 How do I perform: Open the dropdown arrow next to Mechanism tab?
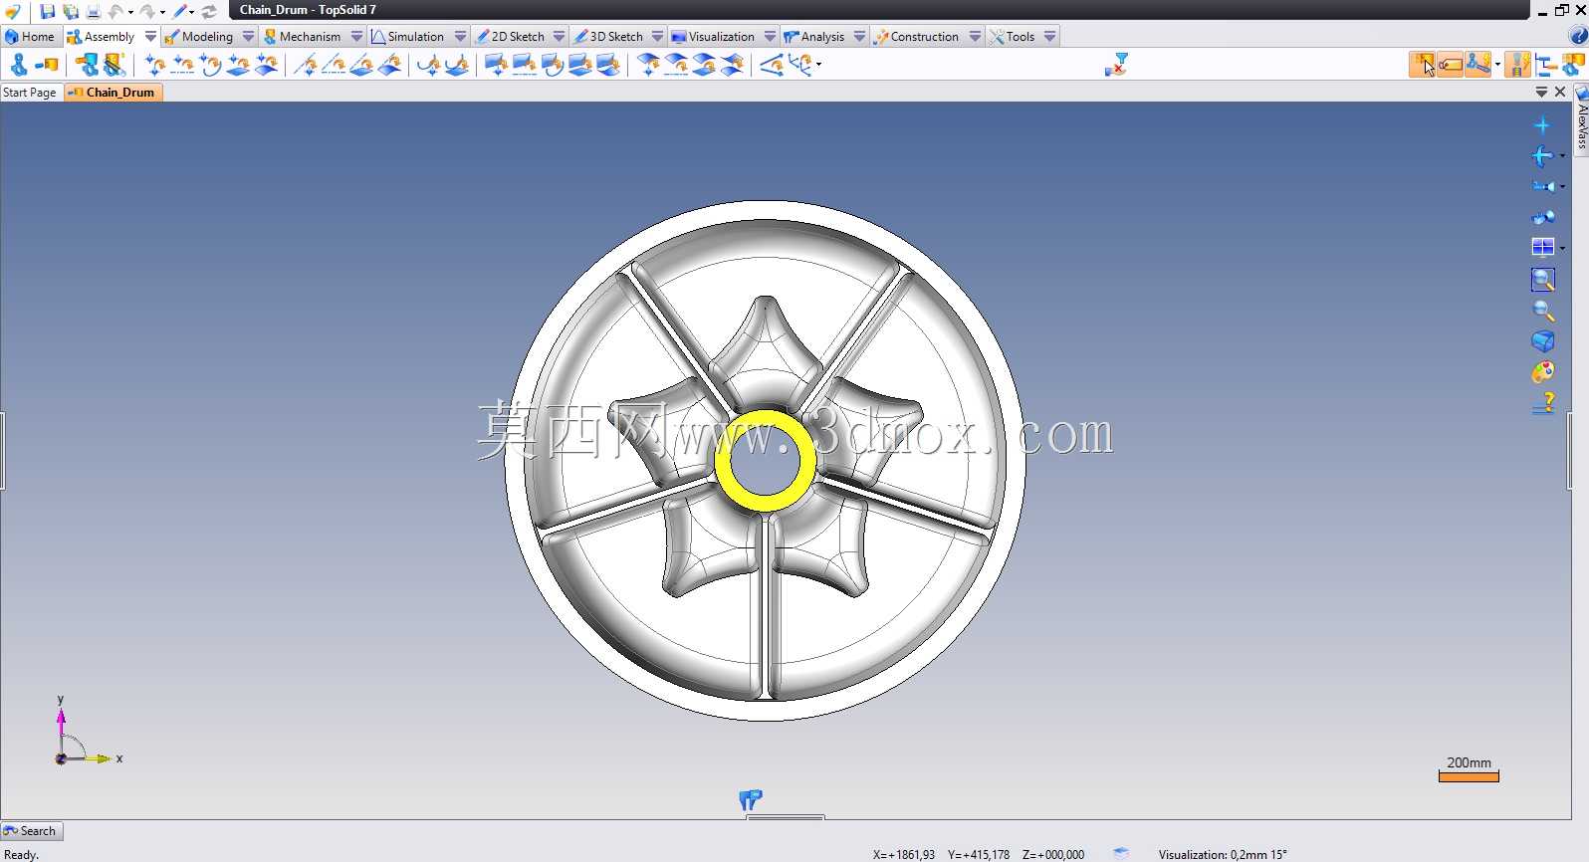[356, 37]
